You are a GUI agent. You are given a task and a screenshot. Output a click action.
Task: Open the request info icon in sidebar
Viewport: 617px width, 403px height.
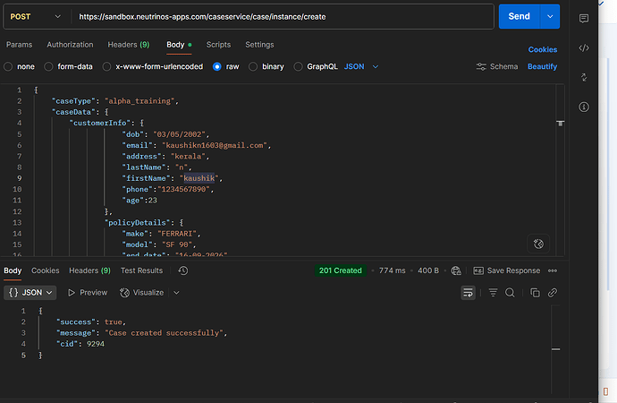(584, 107)
